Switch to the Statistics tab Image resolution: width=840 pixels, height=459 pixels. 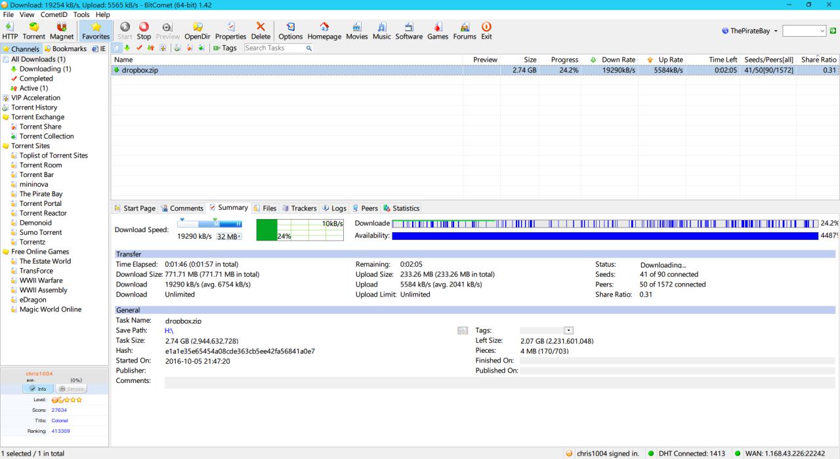click(x=401, y=209)
